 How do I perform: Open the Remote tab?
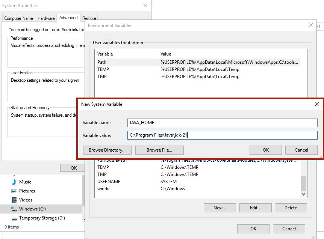point(89,18)
